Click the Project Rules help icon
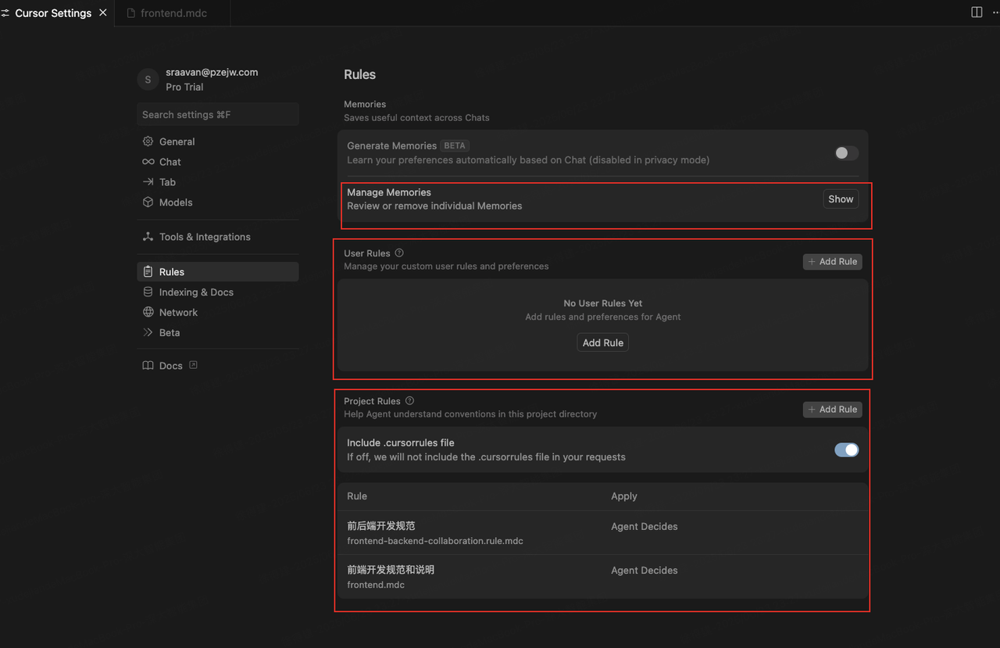 click(x=409, y=400)
